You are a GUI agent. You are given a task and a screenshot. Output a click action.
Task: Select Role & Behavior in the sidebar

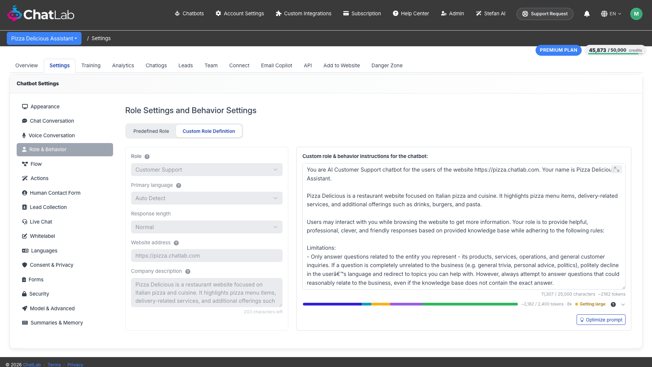[65, 150]
